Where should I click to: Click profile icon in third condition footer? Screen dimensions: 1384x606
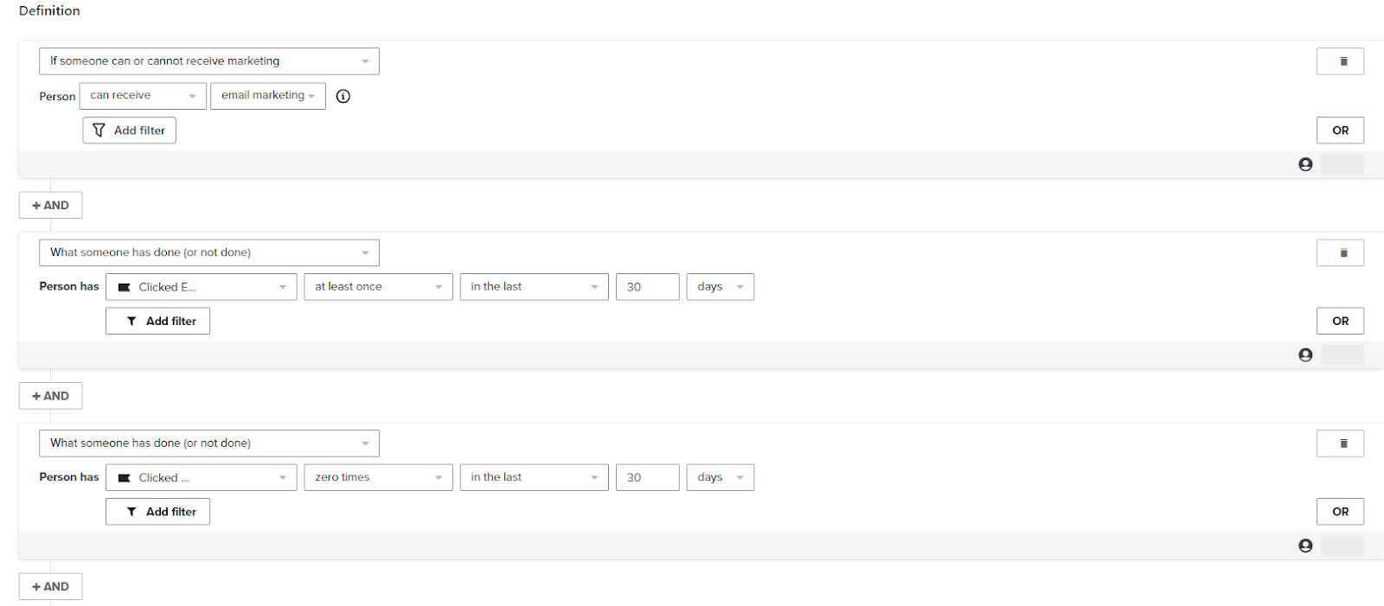point(1305,545)
